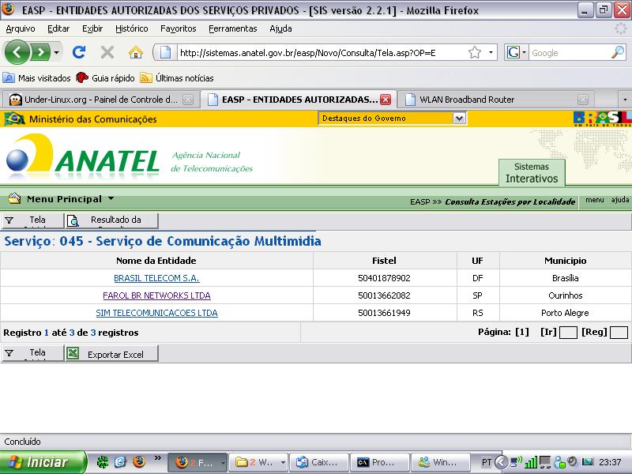The width and height of the screenshot is (632, 474).
Task: Open the address bar history dropdown
Action: (x=491, y=52)
